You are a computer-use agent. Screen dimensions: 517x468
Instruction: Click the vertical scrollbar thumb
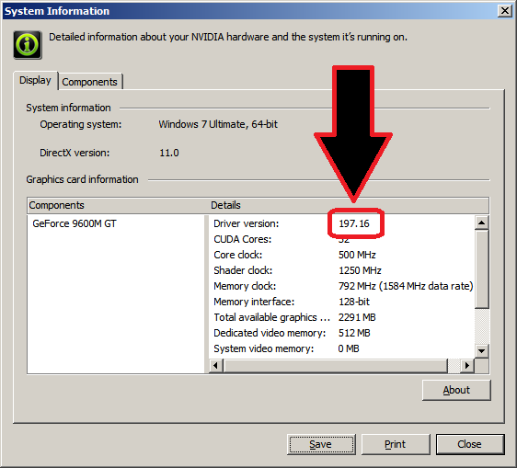(481, 268)
